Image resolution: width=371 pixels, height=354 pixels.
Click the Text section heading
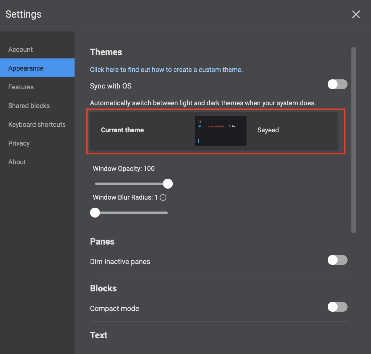(99, 335)
